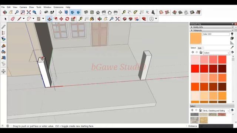Open the user account dropdown arrow
Image resolution: width=237 pixels, height=133 pixels.
coord(156,19)
